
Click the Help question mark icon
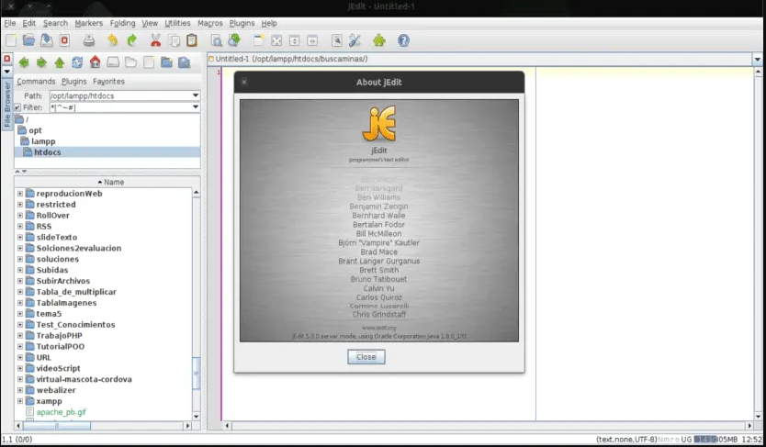(x=403, y=40)
